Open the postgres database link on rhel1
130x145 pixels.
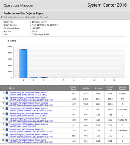pyautogui.click(x=28, y=114)
